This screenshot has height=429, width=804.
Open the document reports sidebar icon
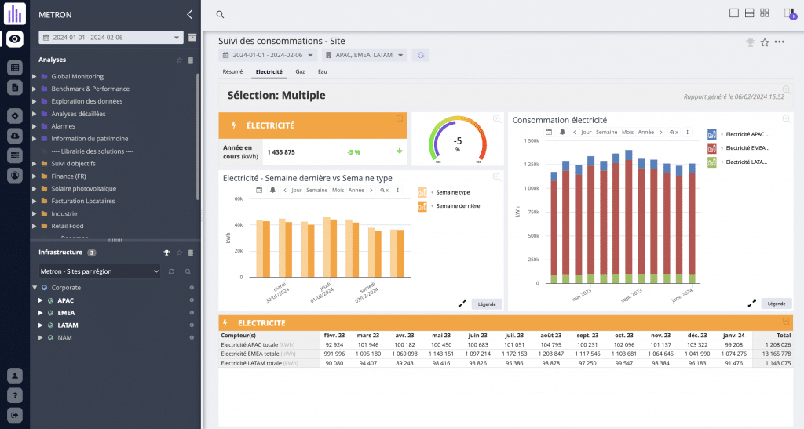coord(15,88)
